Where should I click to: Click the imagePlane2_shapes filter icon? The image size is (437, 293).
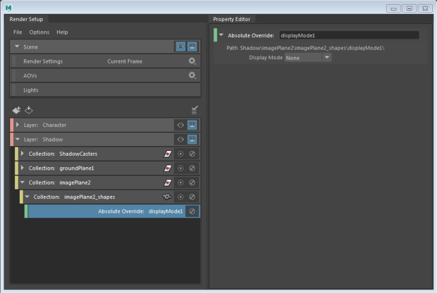click(x=167, y=197)
